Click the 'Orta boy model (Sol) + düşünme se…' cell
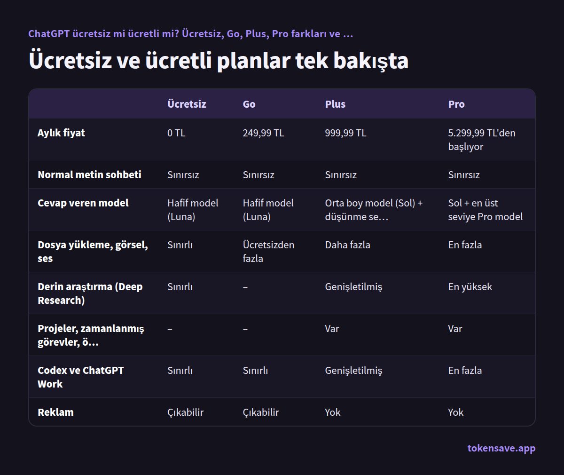 [x=374, y=210]
